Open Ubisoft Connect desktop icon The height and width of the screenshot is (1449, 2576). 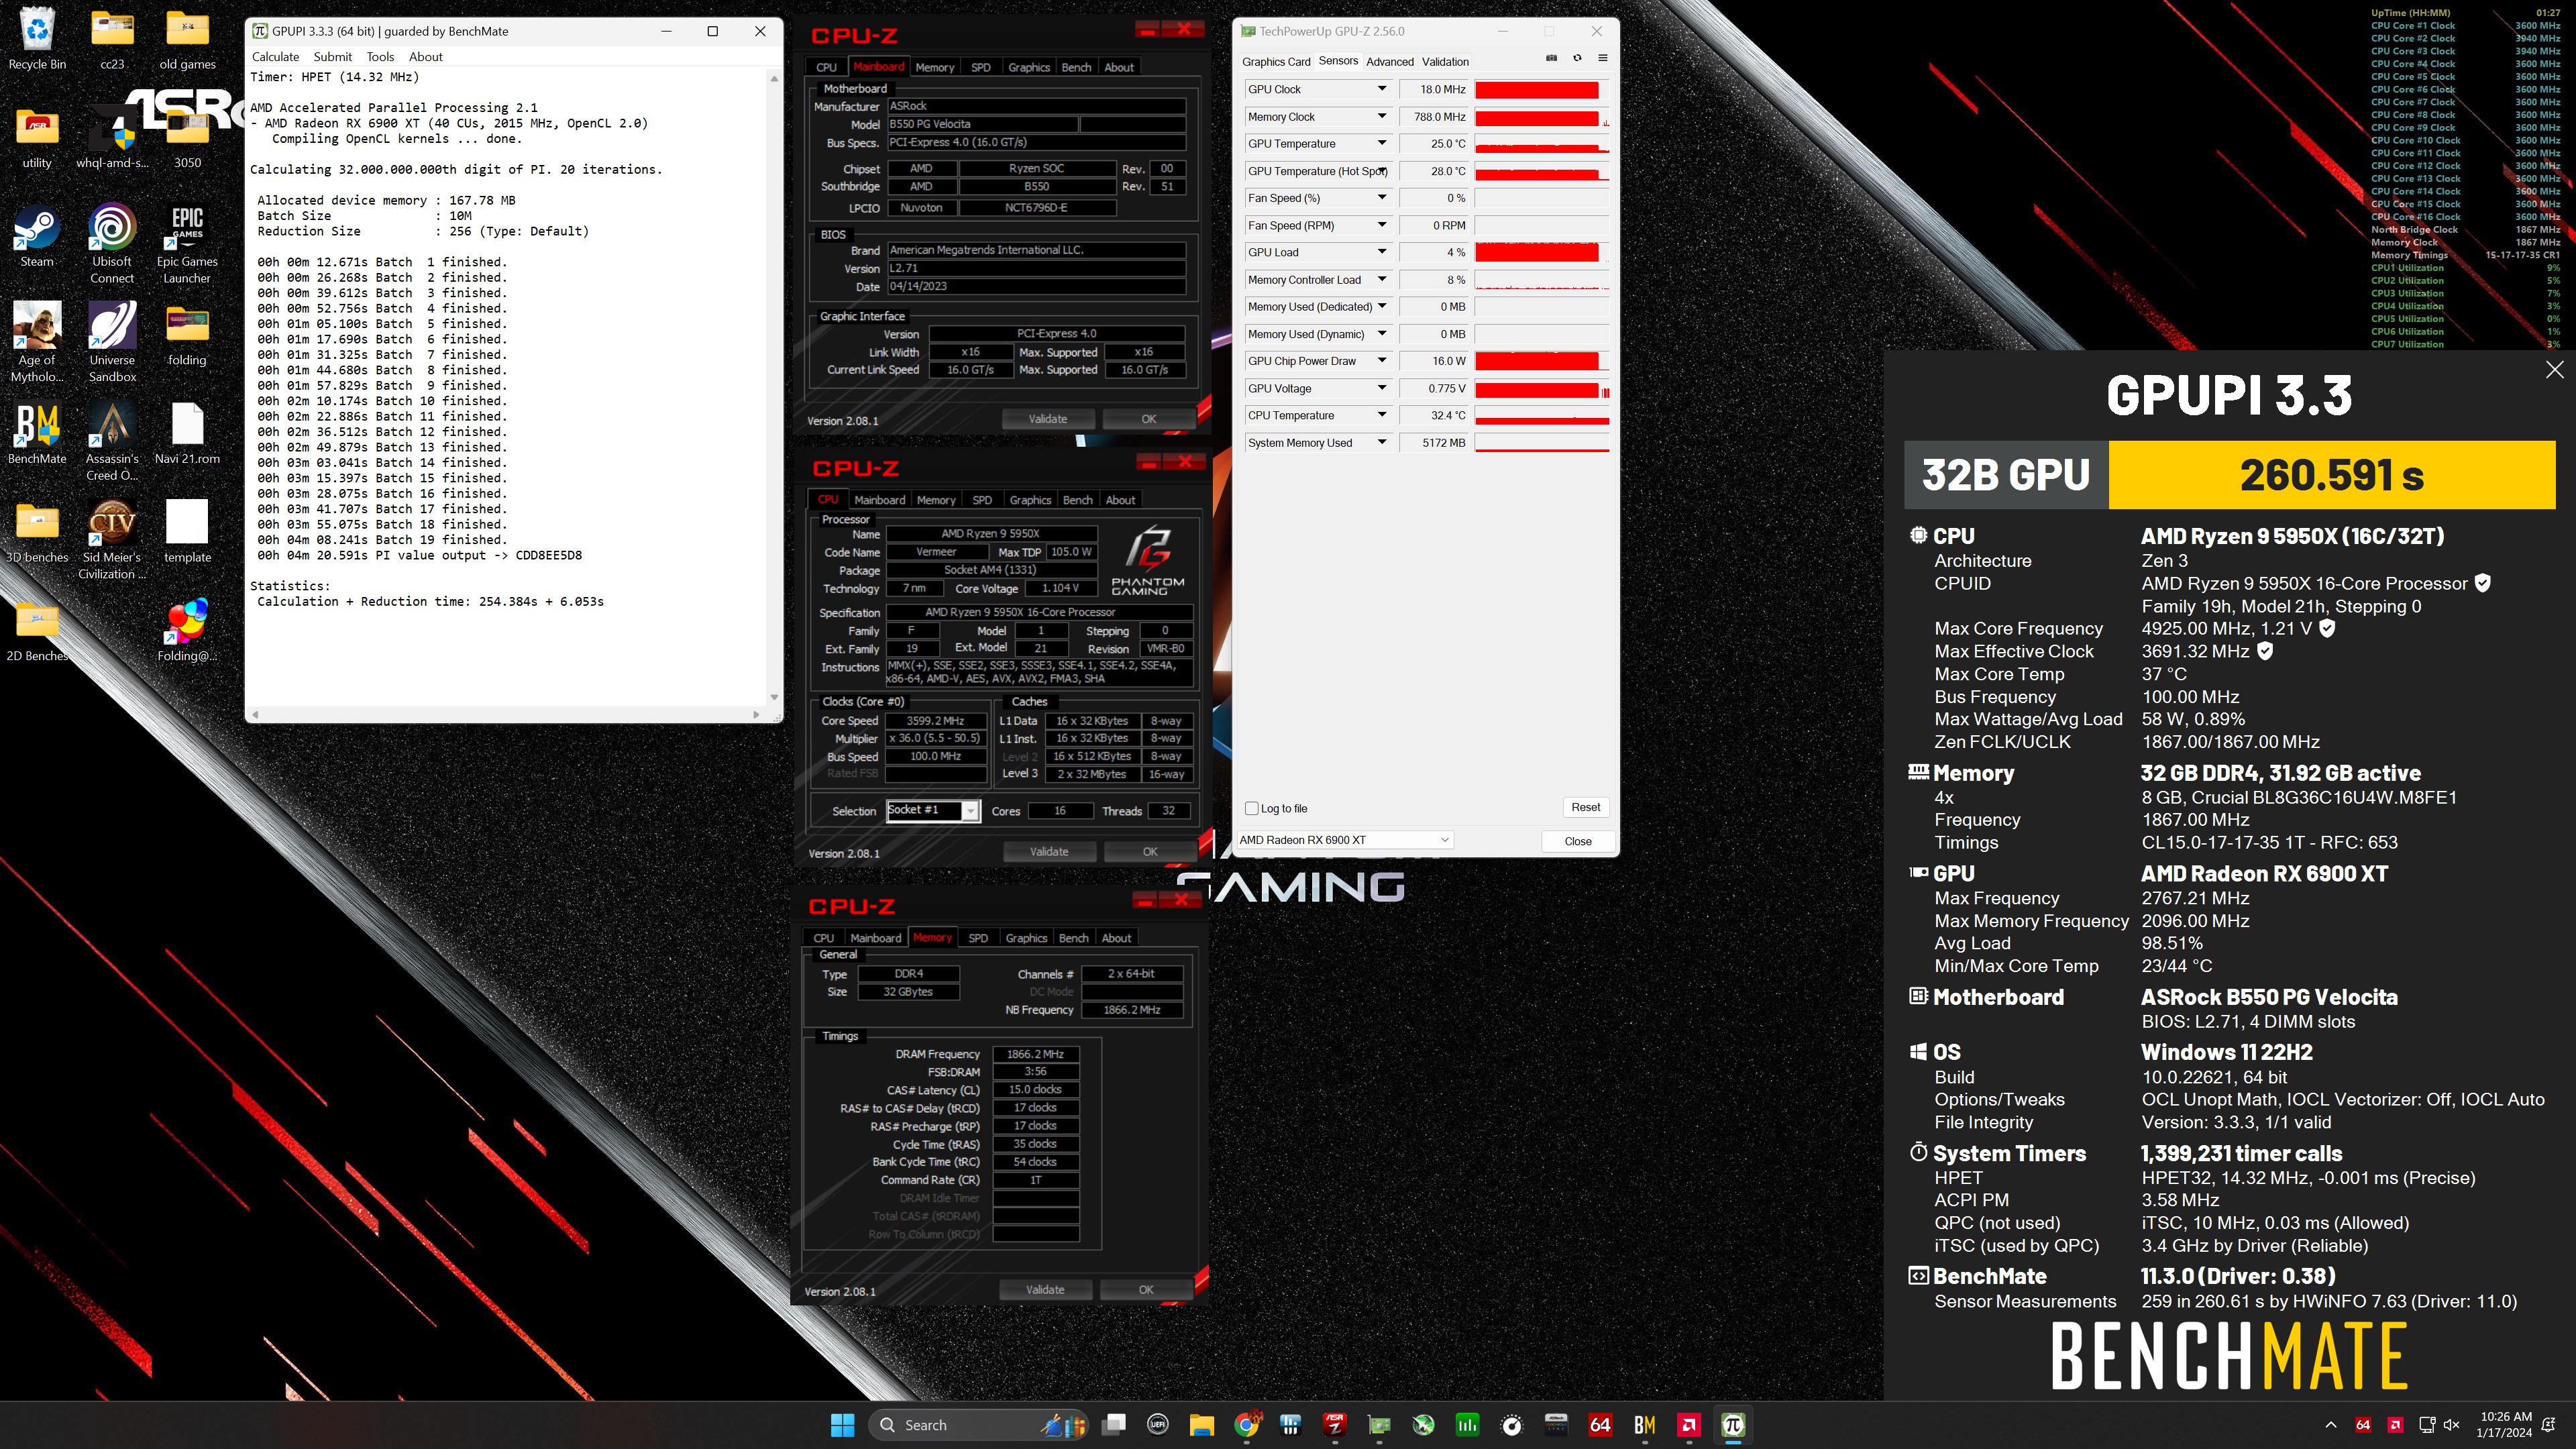112,244
